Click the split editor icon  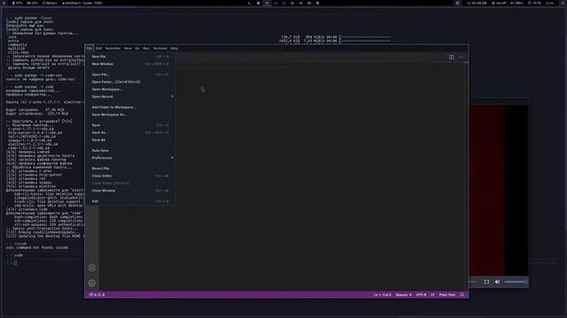[x=451, y=57]
